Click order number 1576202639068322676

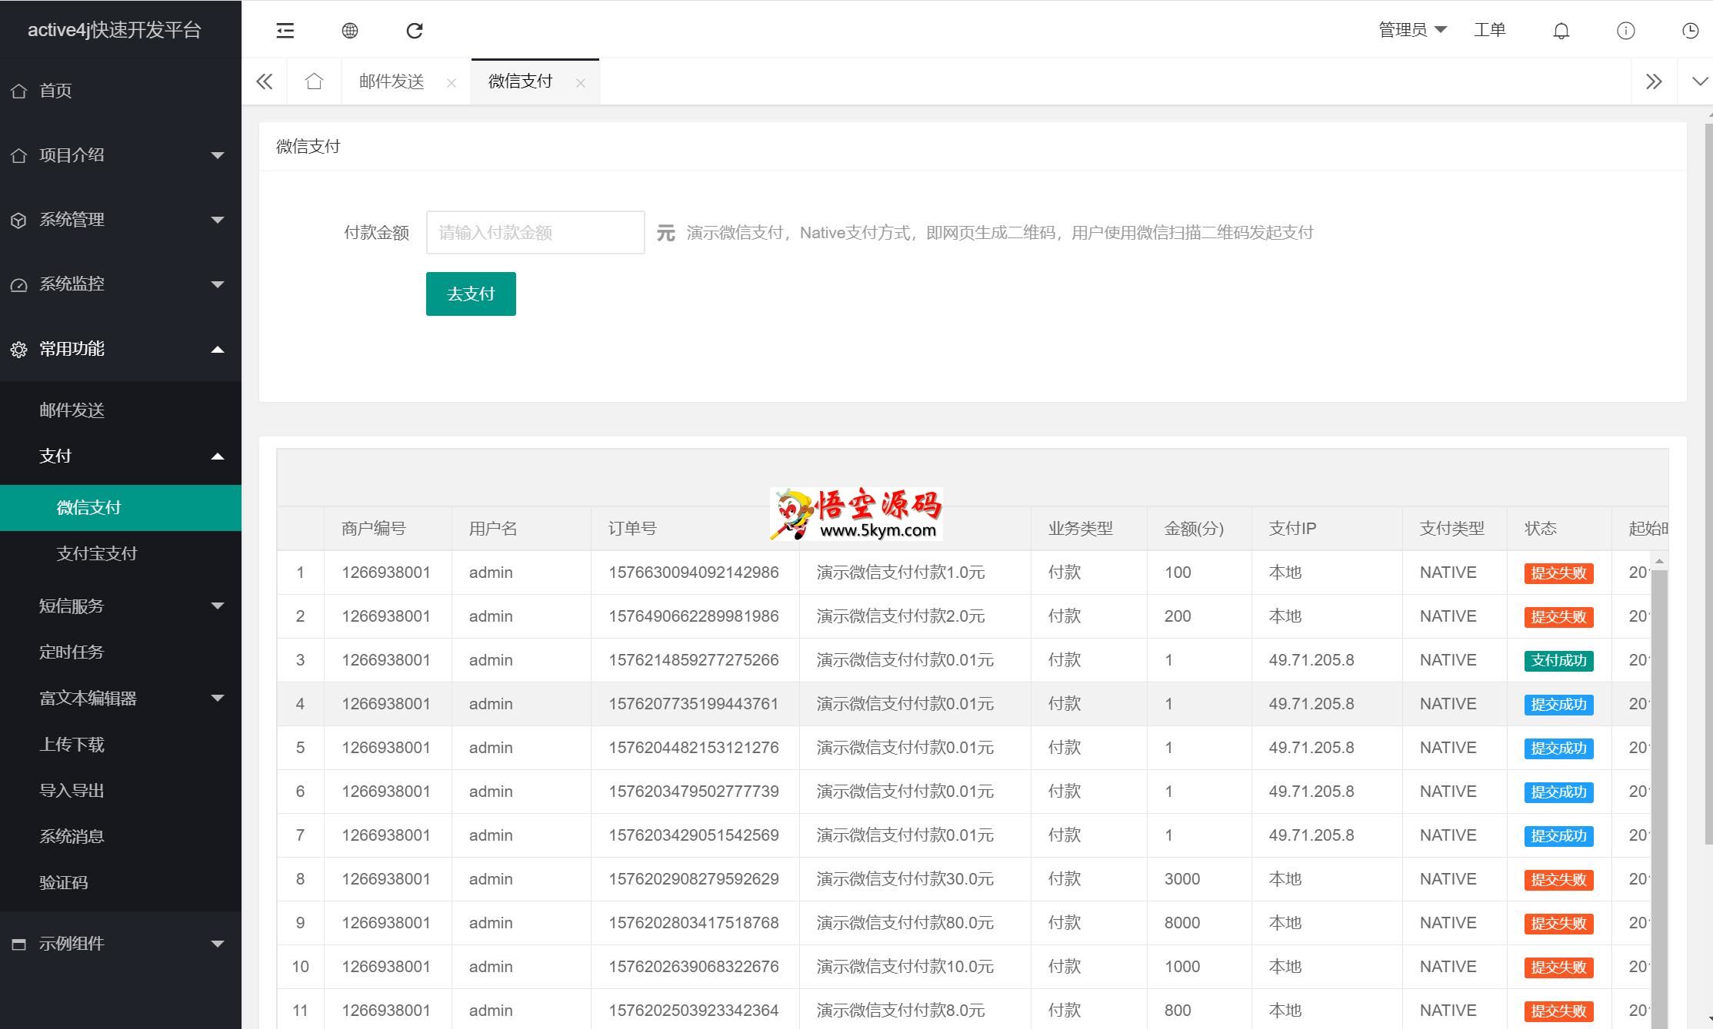tap(694, 967)
